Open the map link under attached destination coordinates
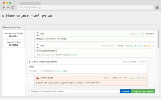161x99 pixels. [x=72, y=55]
